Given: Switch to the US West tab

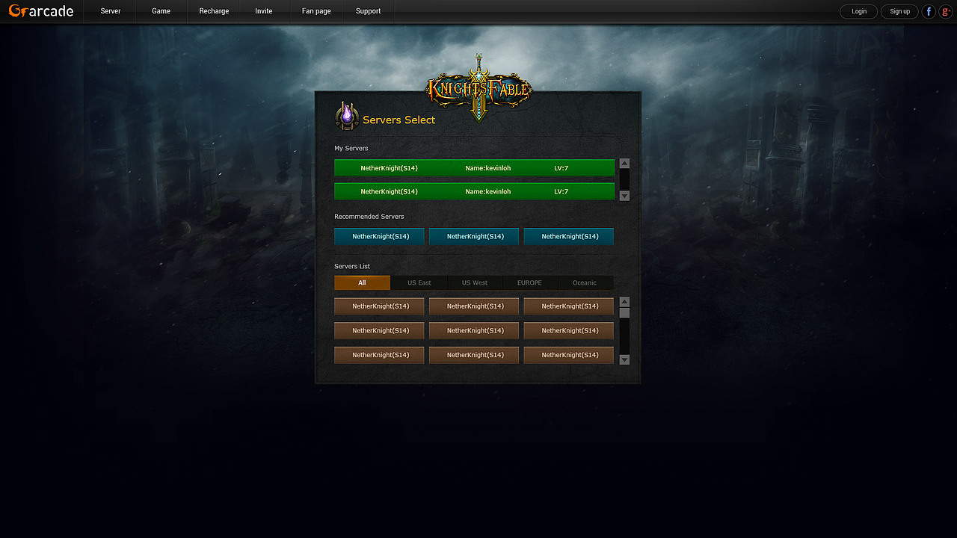Looking at the screenshot, I should pos(475,282).
